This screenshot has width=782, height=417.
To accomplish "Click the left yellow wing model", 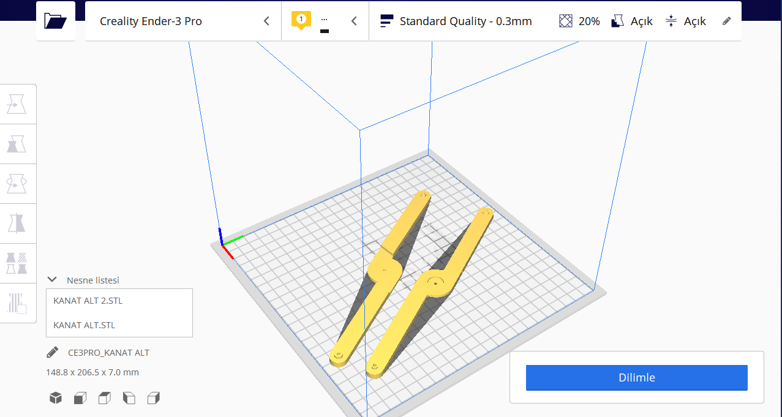I will 385,269.
